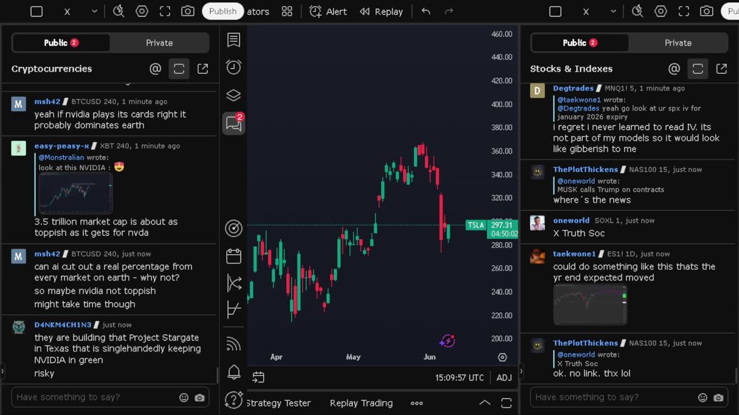The height and width of the screenshot is (415, 739).
Task: Open mentions @ icon in Stocks & Indexes chat
Action: 674,69
